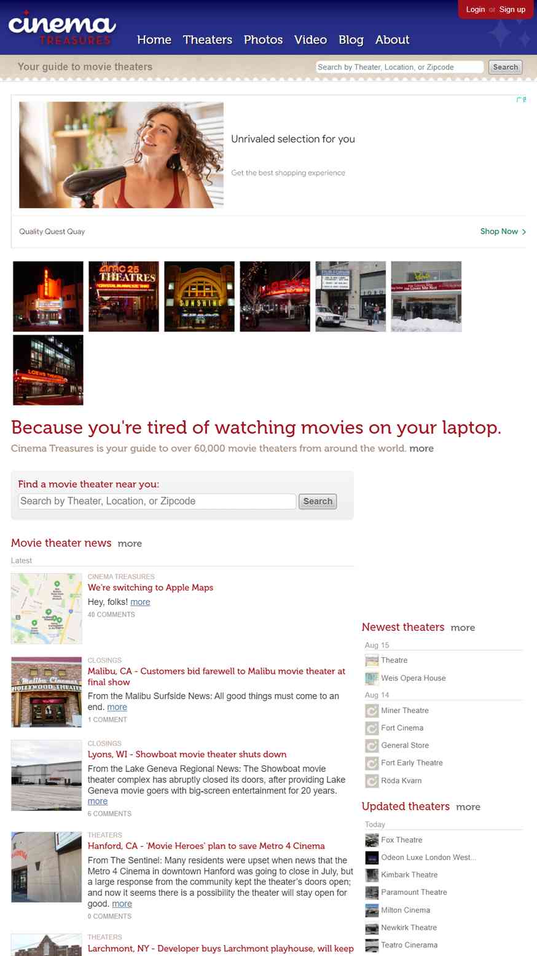Image resolution: width=537 pixels, height=956 pixels.
Task: Click the Kimbark Theatre small thumbnail icon
Action: 372,875
